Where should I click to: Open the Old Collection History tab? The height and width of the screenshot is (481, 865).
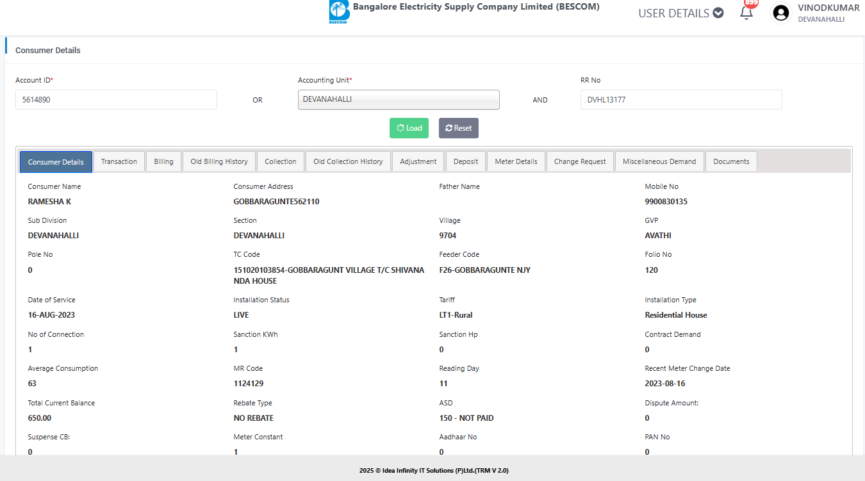(348, 161)
